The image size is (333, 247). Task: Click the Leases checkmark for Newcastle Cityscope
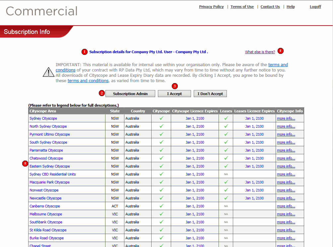(x=226, y=198)
